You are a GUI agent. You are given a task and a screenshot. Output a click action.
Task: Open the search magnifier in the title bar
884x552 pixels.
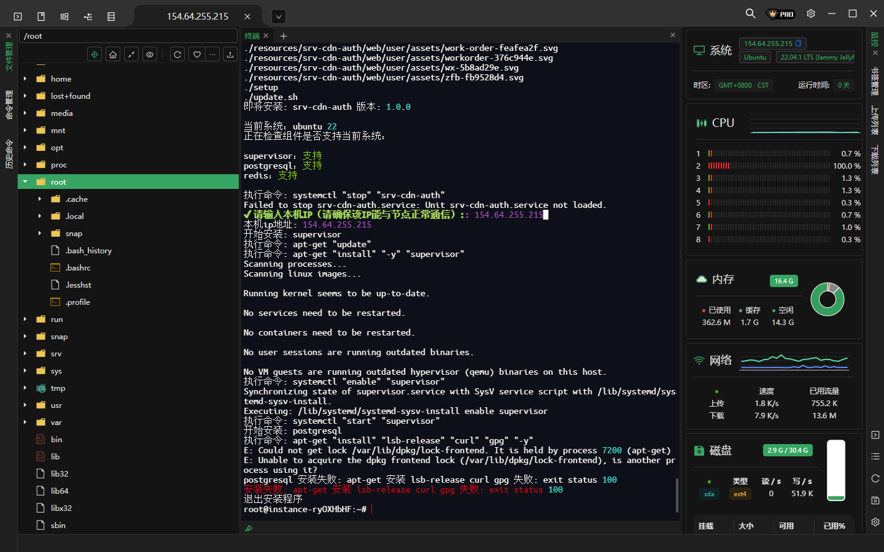coord(750,13)
